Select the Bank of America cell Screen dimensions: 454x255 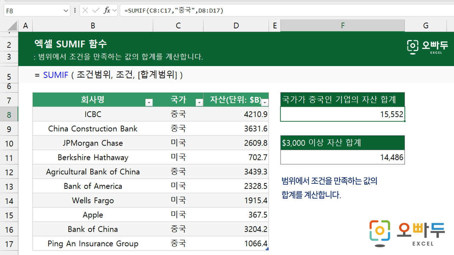click(93, 186)
